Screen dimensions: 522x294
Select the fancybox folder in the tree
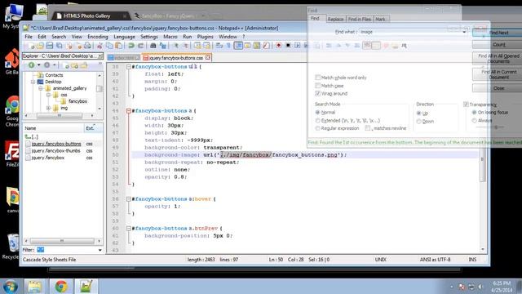[x=77, y=101]
